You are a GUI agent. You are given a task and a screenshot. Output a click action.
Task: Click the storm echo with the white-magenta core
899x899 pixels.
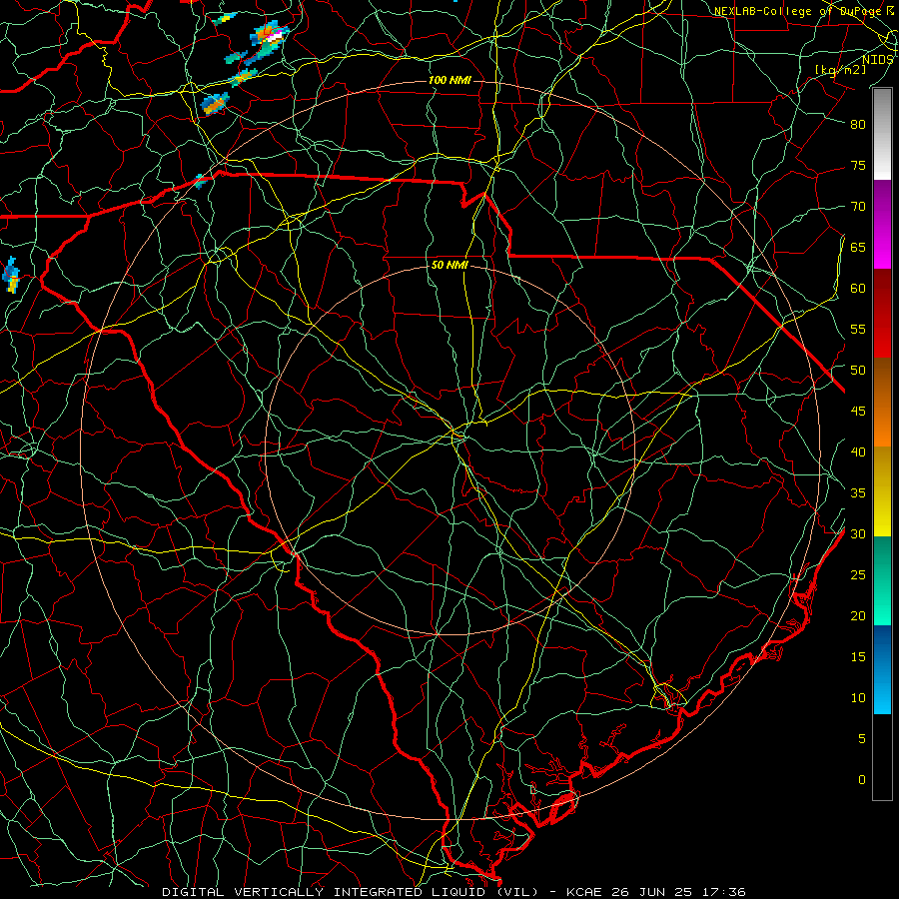tap(271, 36)
